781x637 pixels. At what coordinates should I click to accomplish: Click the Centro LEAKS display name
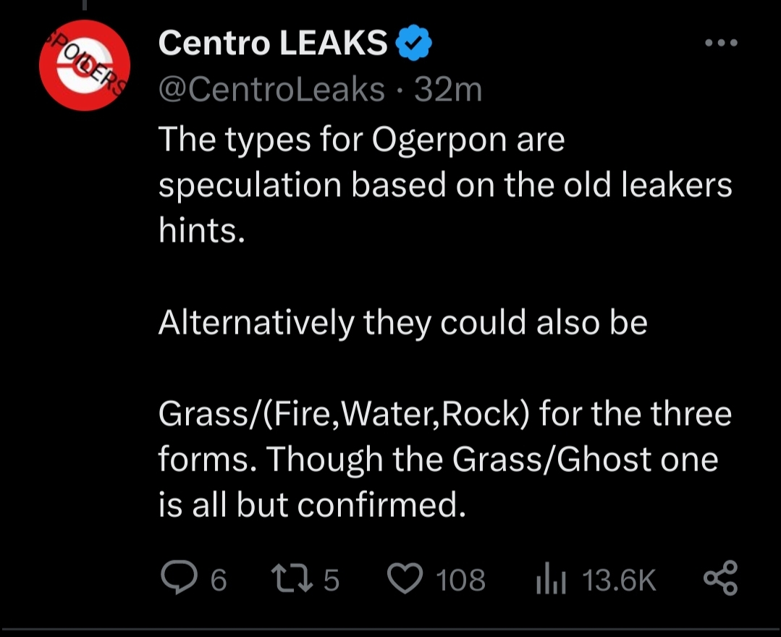pyautogui.click(x=273, y=45)
